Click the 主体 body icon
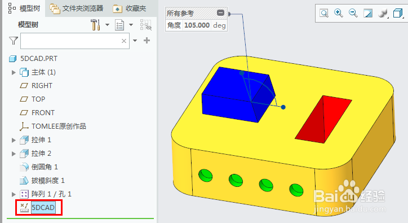 point(24,72)
